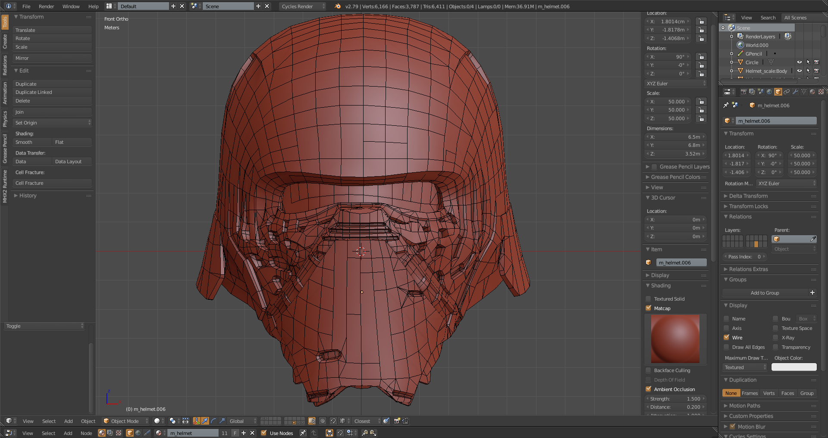Select compositing node tree type icon

tap(110, 433)
